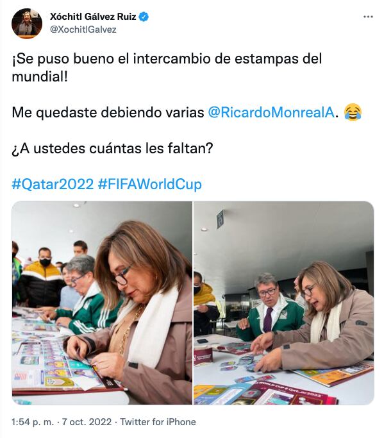The height and width of the screenshot is (438, 384).
Task: Open the #FIFAWorldCup hashtag
Action: tap(150, 184)
